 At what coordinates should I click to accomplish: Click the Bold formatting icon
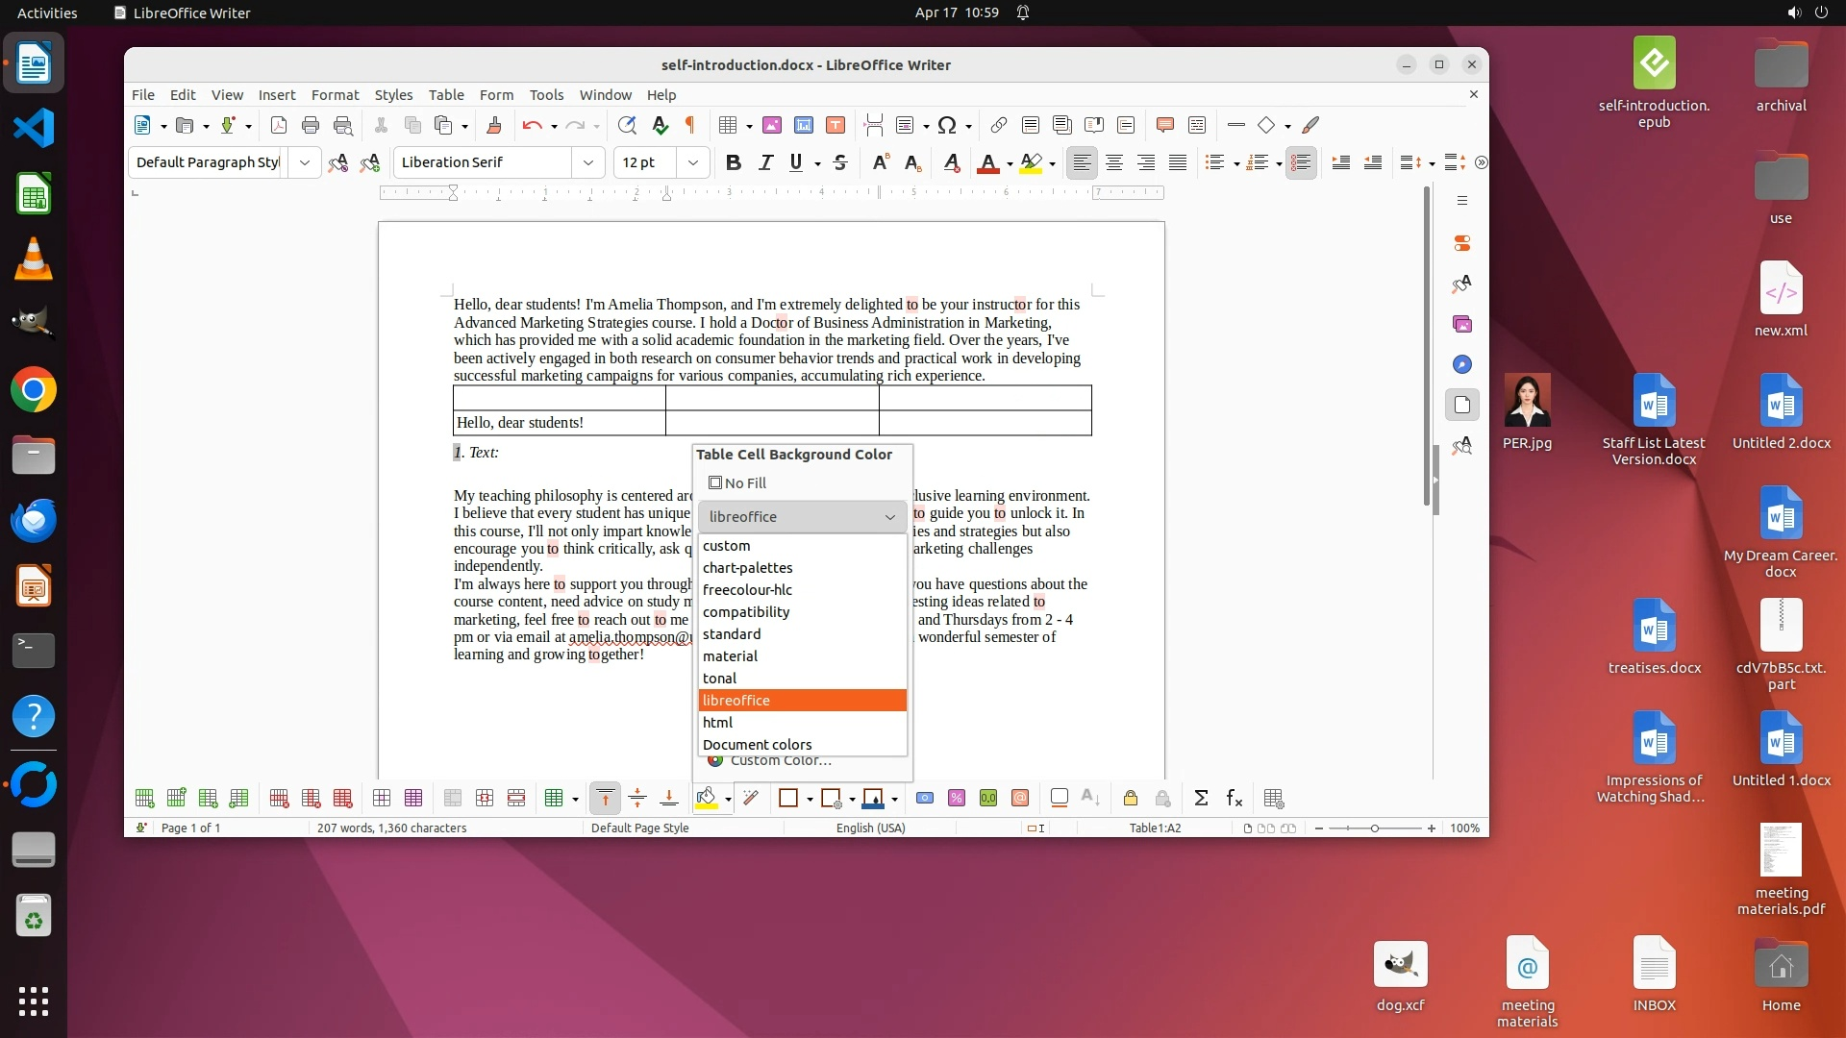pyautogui.click(x=733, y=162)
